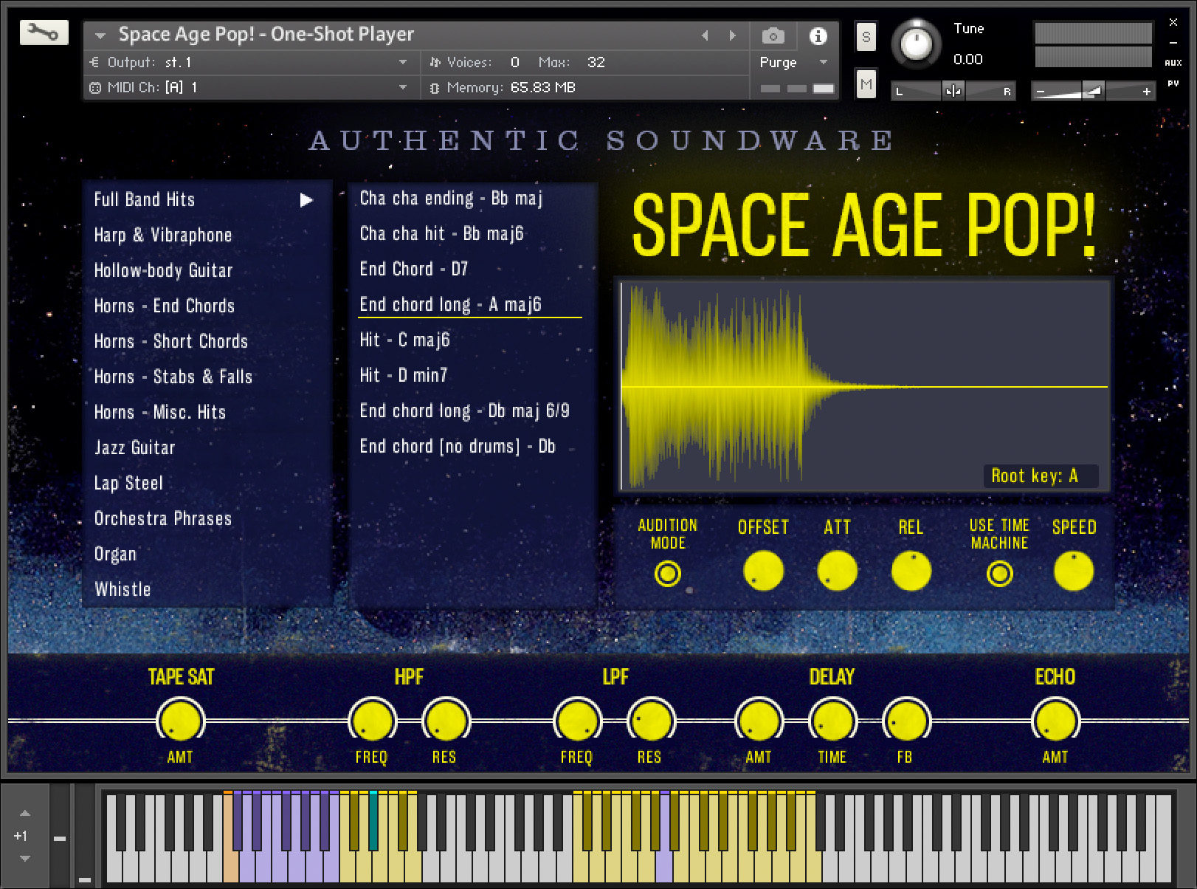Click the keyboard octave up arrow

tap(25, 813)
